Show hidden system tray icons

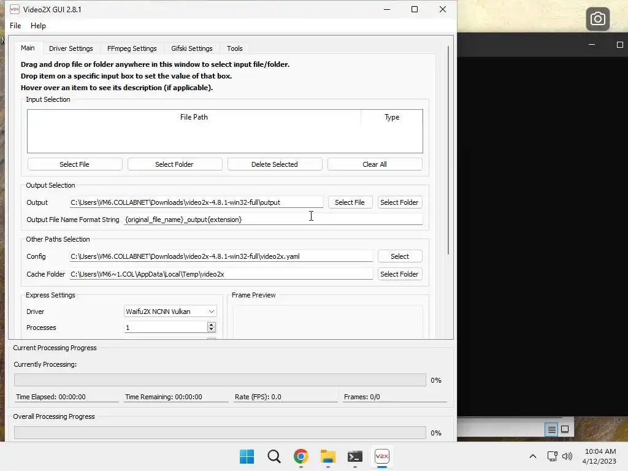[x=533, y=456]
